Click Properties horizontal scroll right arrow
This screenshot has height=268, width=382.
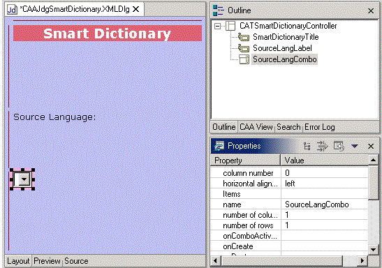(362, 261)
